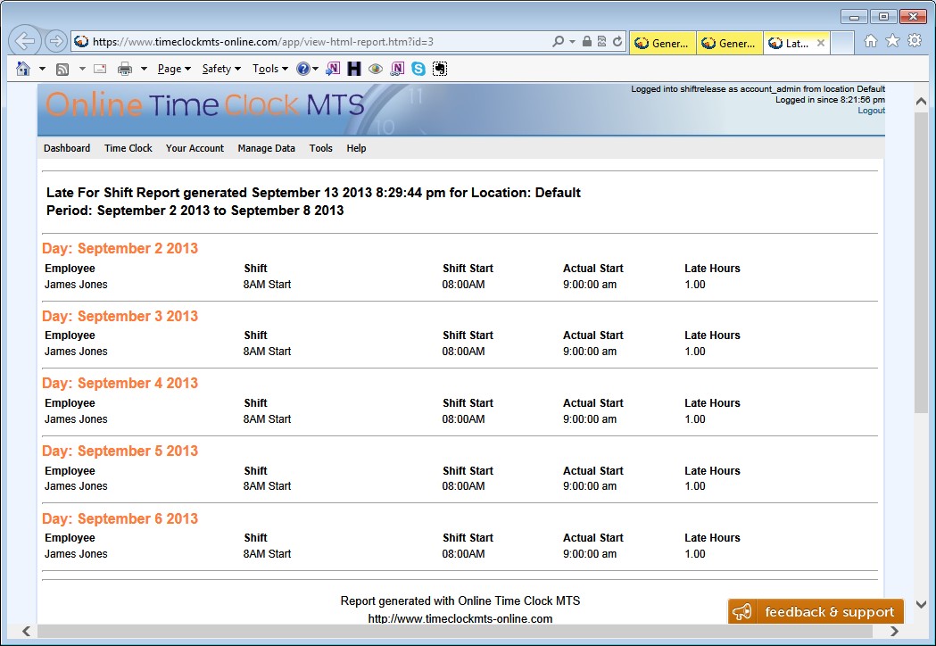Viewport: 936px width, 646px height.
Task: Click the search magnifier in the address bar
Action: pos(559,41)
